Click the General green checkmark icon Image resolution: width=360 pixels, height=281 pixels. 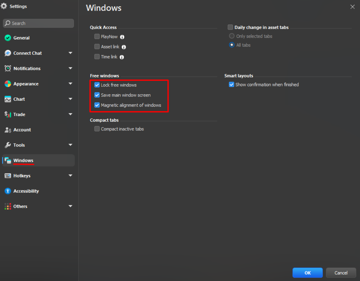point(8,38)
